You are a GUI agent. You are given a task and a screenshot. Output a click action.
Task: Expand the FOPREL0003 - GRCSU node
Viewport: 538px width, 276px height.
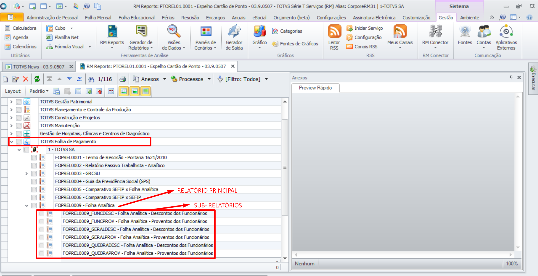(27, 174)
